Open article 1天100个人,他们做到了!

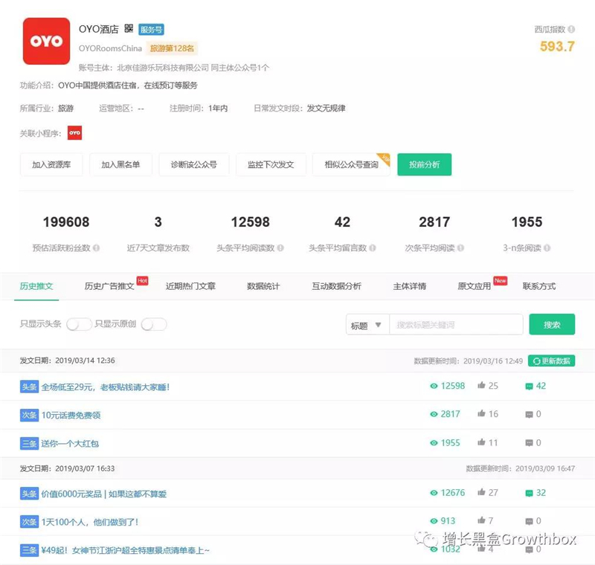point(90,522)
